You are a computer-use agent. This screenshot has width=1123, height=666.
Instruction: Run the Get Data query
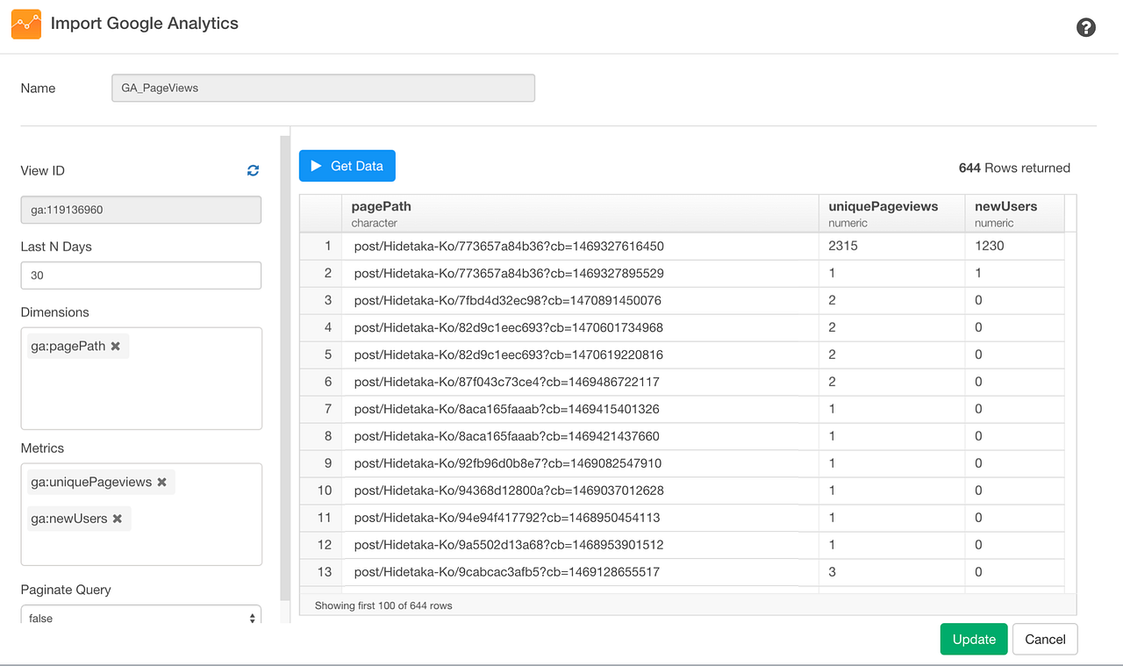click(347, 165)
